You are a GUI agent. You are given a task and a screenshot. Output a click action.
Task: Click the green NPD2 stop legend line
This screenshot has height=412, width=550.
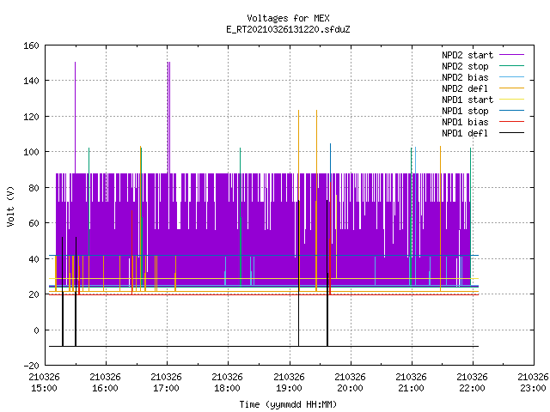click(511, 66)
